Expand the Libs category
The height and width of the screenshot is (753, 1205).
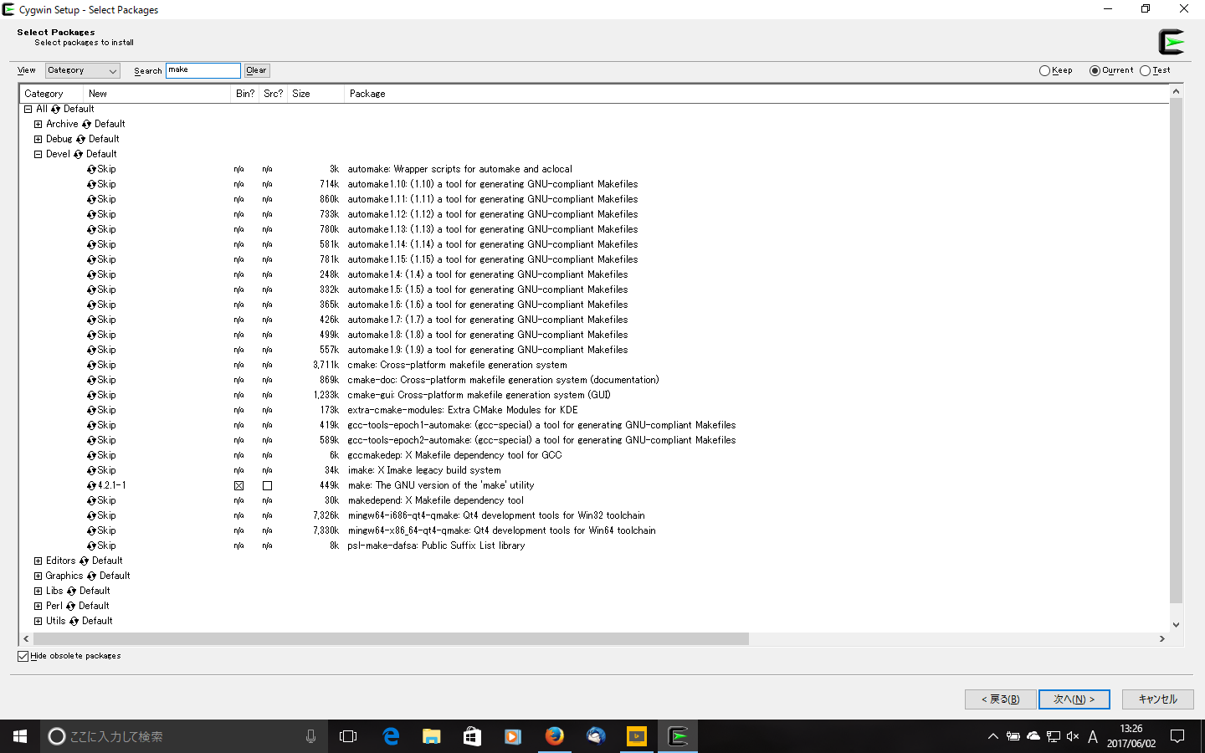coord(38,591)
